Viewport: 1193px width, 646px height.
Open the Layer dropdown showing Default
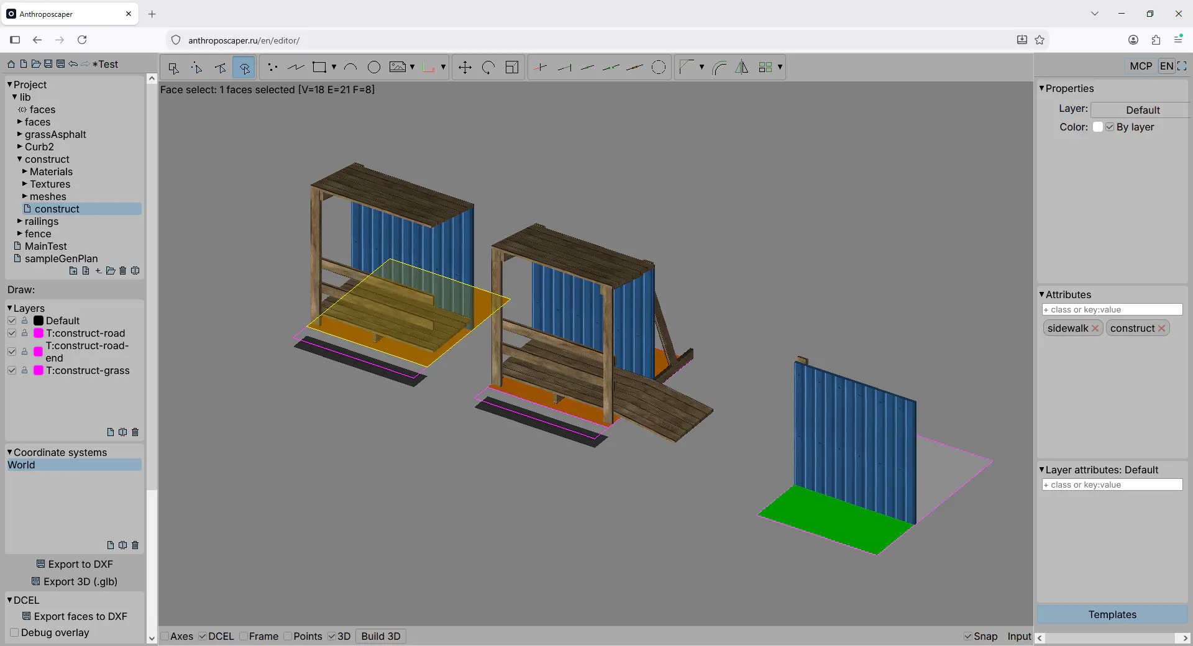[x=1142, y=110]
